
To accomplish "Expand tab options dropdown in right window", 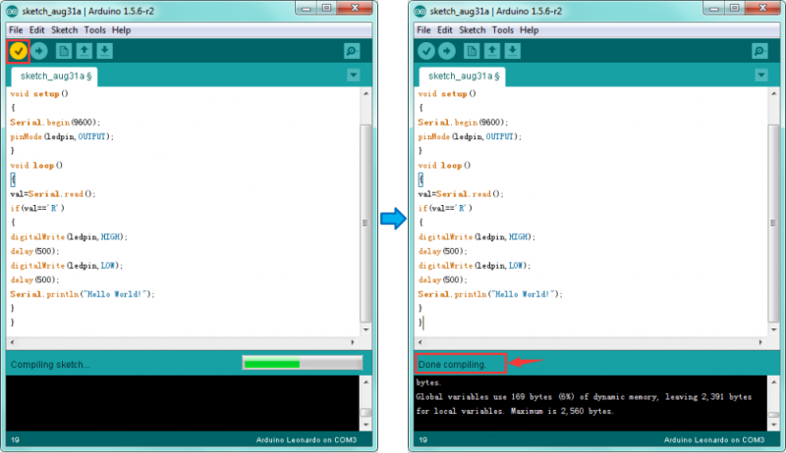I will coord(761,75).
